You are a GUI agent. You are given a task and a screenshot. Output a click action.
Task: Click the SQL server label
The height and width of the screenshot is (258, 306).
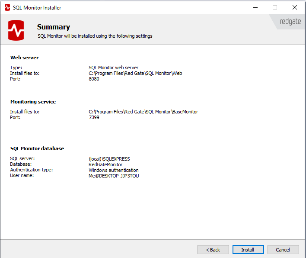(22, 158)
